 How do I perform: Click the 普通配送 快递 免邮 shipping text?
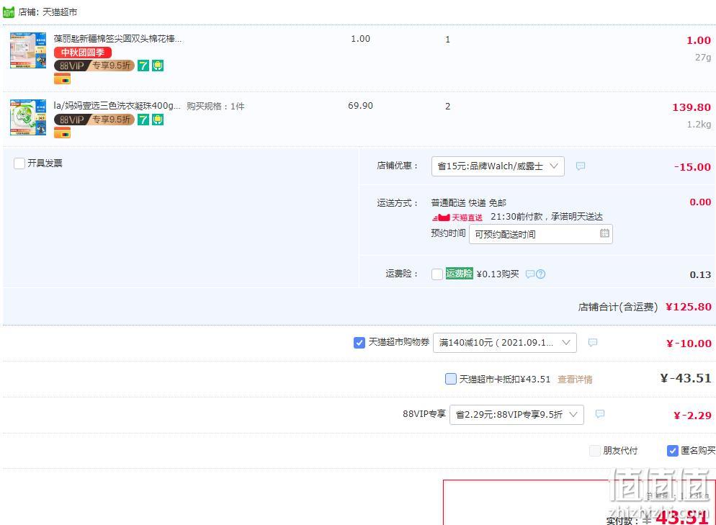tap(468, 202)
